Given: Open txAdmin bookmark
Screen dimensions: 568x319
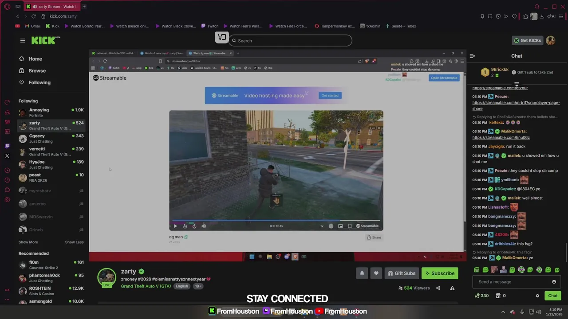Looking at the screenshot, I should (x=370, y=26).
